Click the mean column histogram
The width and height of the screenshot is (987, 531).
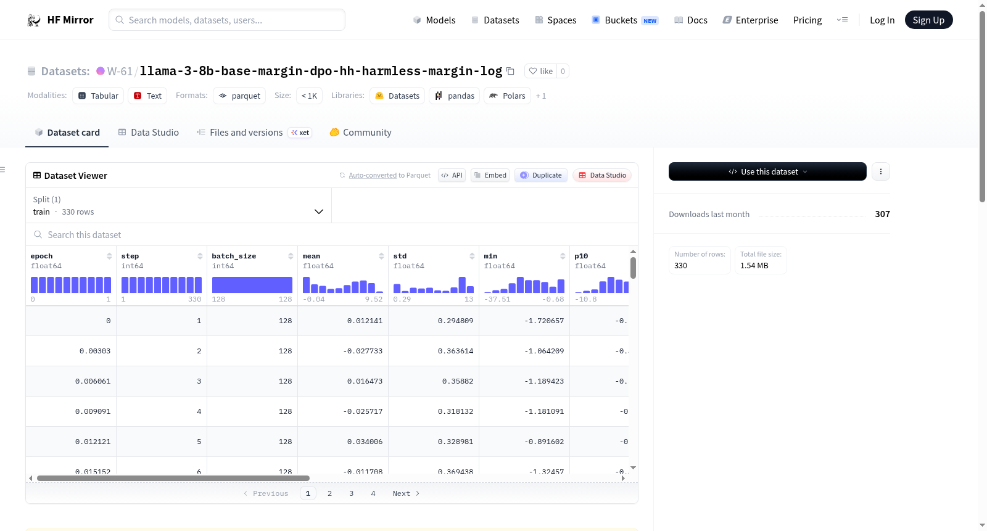click(343, 285)
